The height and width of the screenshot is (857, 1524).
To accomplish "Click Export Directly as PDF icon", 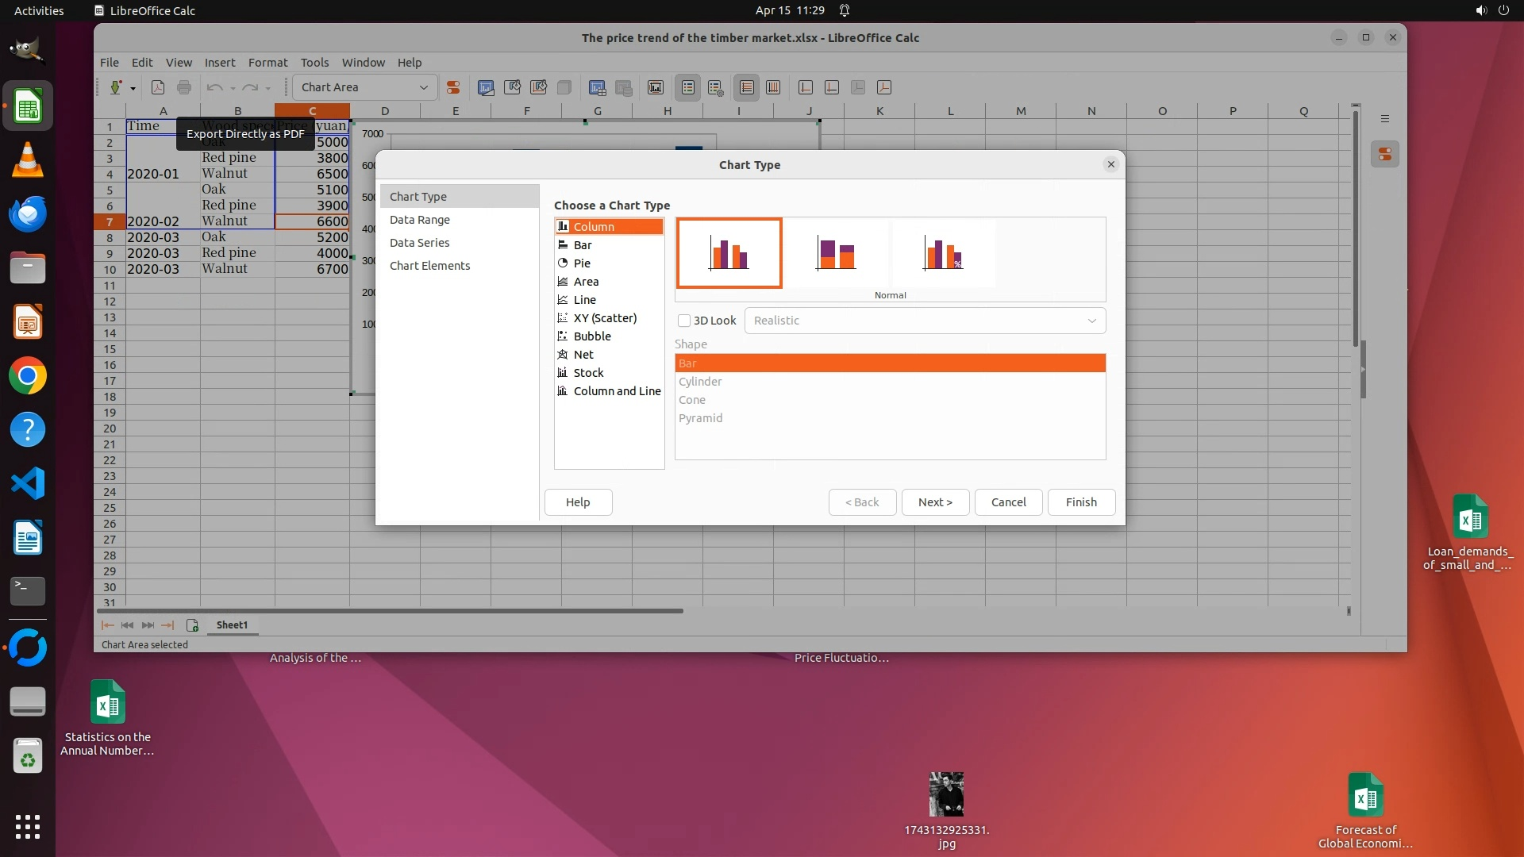I will point(158,87).
